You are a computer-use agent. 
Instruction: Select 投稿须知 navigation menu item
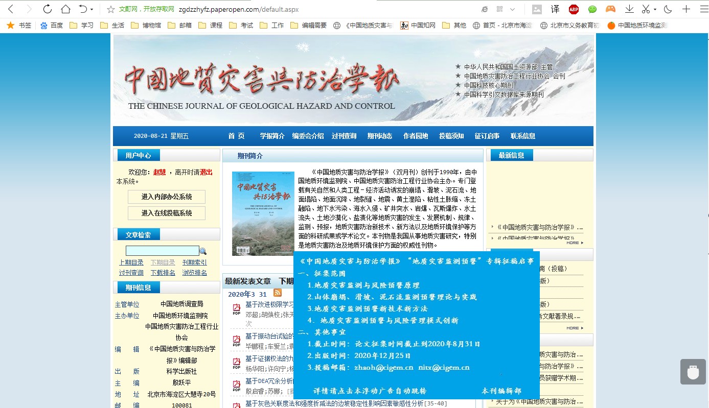(x=451, y=136)
